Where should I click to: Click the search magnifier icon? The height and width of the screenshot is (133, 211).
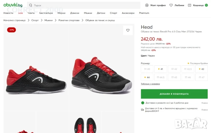click(x=31, y=5)
